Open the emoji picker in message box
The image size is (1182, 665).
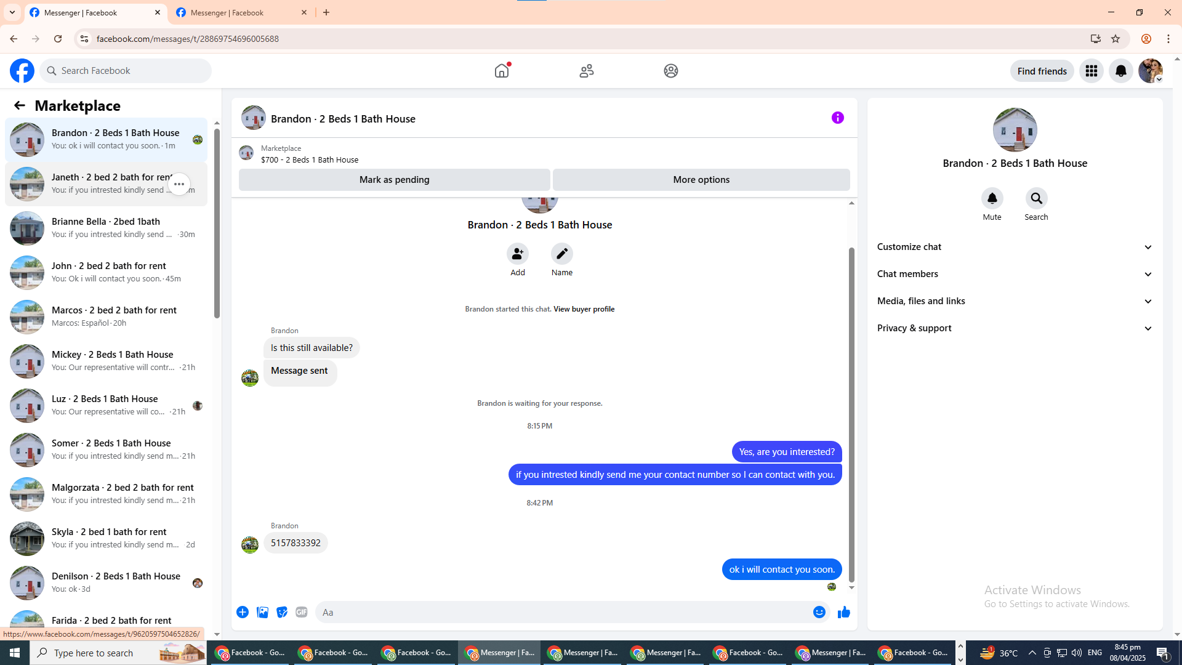(819, 612)
